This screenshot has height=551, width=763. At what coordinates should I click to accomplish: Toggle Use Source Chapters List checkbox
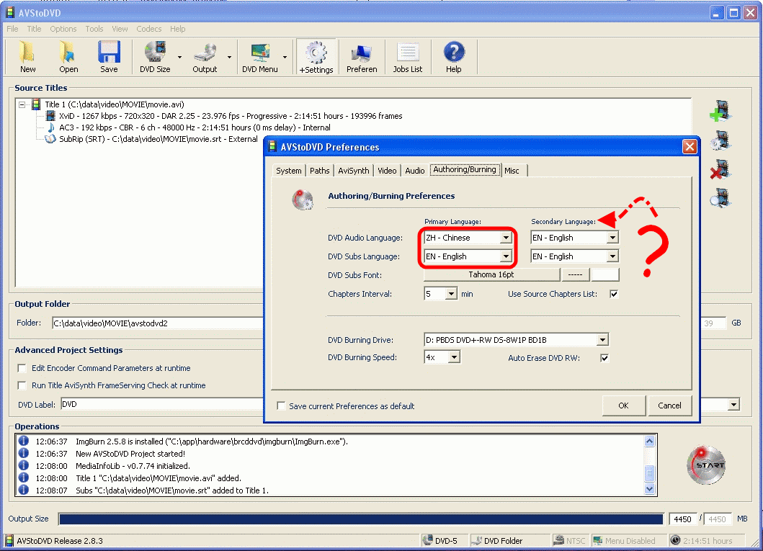point(614,294)
